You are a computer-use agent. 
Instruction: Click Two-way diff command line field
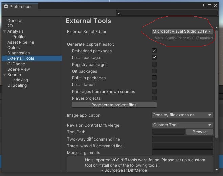click(182, 139)
